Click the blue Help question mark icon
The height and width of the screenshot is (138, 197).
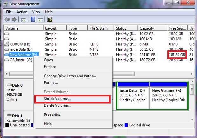(x=33, y=19)
